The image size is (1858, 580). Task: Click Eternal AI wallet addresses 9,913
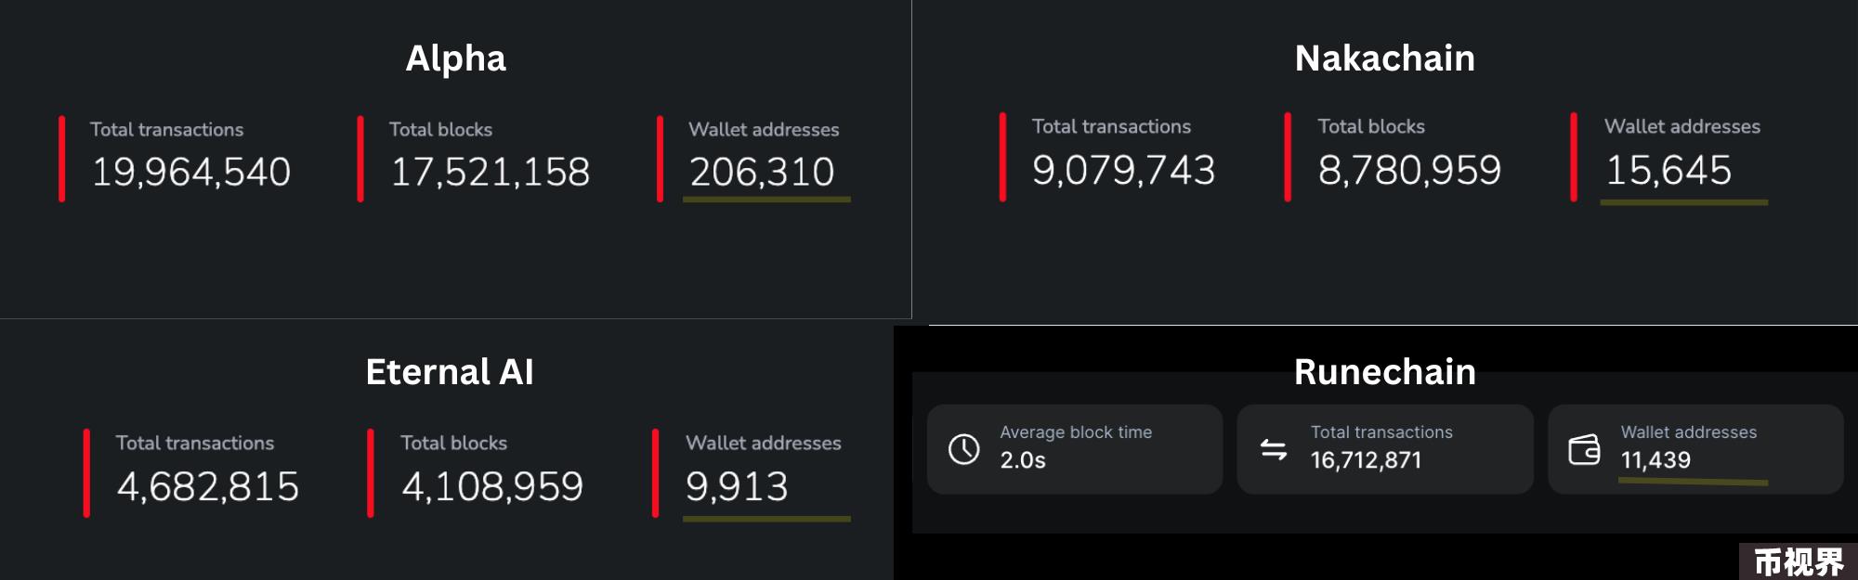point(737,486)
